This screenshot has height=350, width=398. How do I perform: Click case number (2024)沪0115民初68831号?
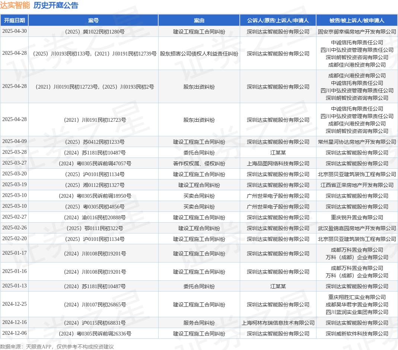(x=95, y=323)
